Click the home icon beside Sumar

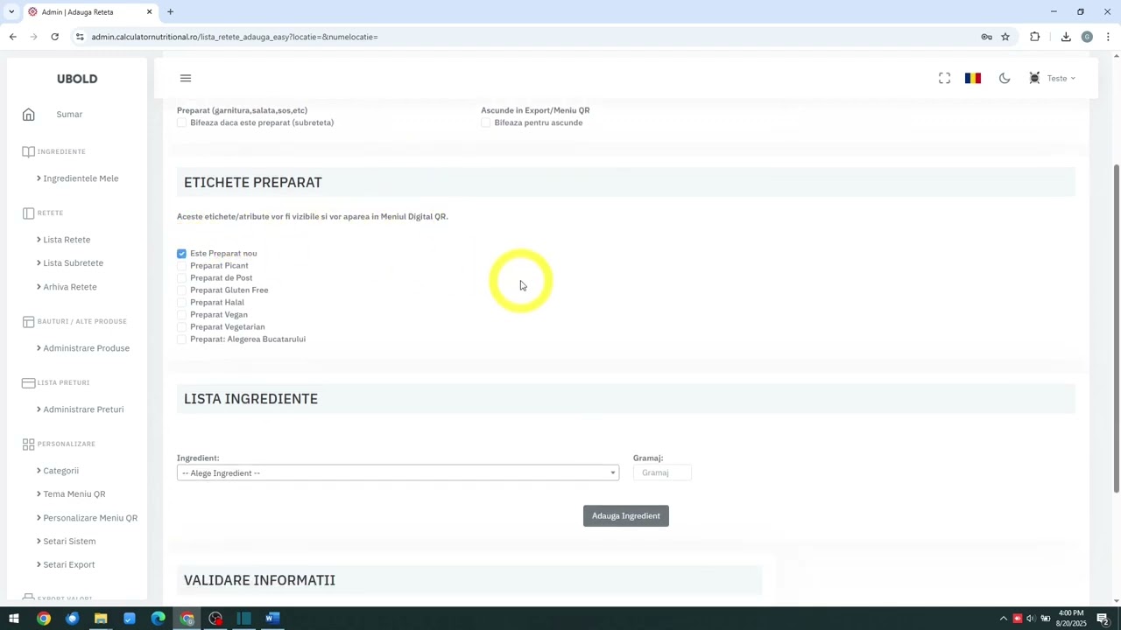click(x=29, y=115)
